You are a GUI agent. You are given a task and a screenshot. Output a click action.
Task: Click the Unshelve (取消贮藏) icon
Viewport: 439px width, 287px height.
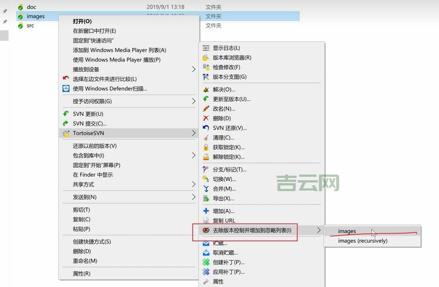point(206,253)
